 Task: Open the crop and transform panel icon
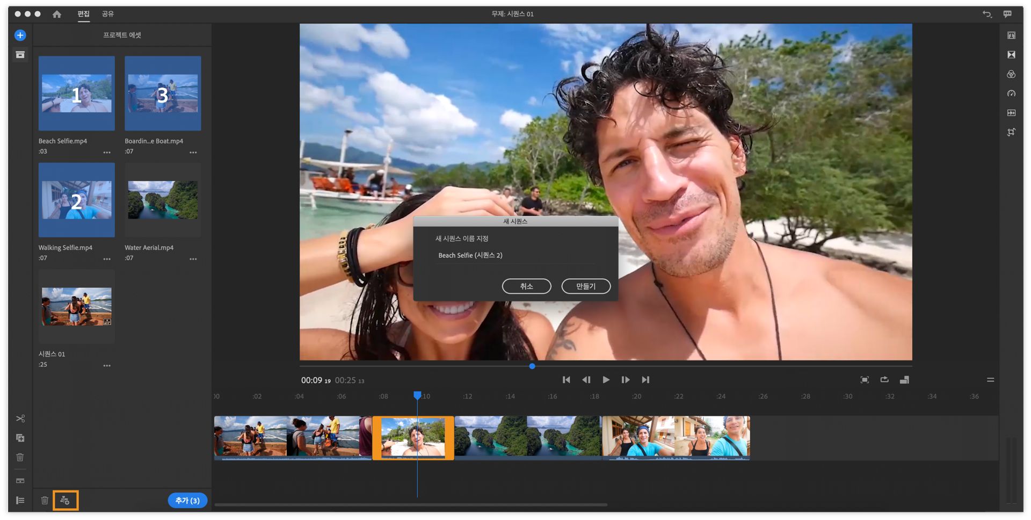[1011, 132]
